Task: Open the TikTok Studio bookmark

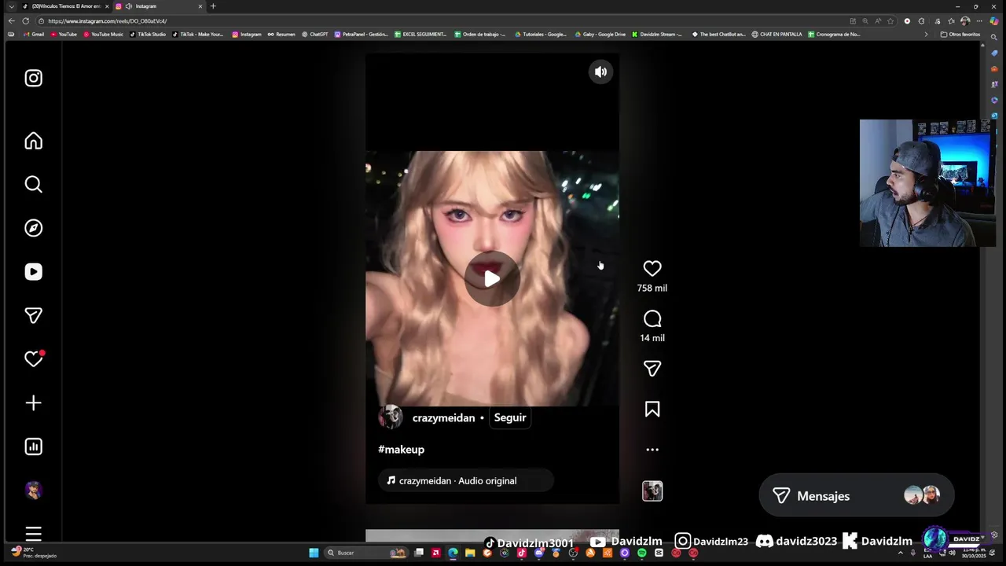Action: tap(148, 35)
